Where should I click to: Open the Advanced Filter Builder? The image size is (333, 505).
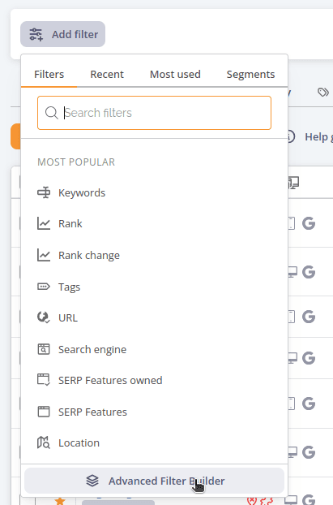pos(154,481)
